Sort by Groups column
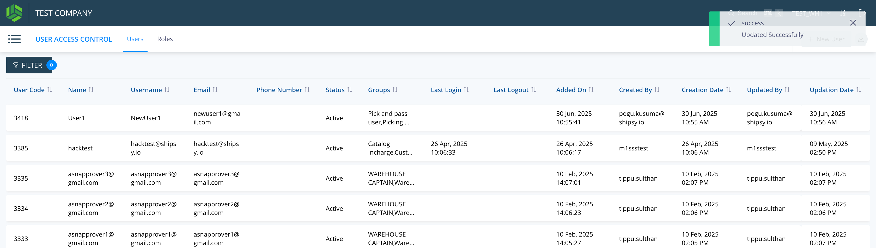 click(395, 90)
